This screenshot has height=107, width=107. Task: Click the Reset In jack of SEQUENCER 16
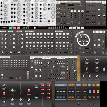coord(30,52)
